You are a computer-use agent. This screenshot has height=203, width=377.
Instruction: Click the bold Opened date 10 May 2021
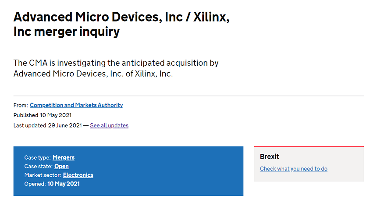tap(64, 184)
